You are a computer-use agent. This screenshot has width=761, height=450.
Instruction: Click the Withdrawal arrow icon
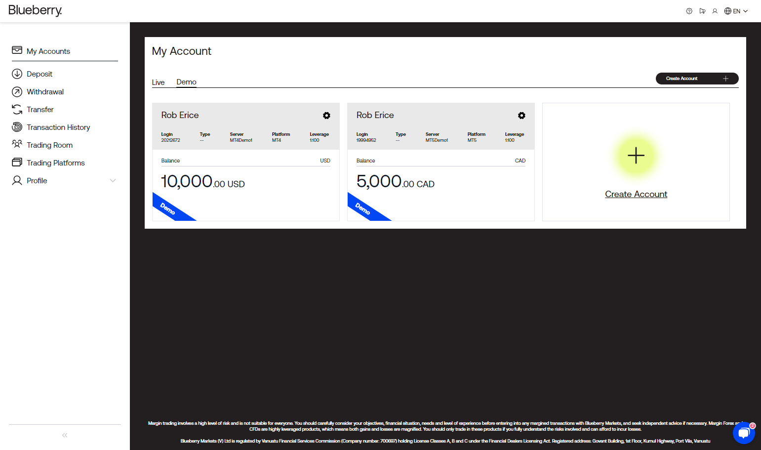[x=17, y=92]
